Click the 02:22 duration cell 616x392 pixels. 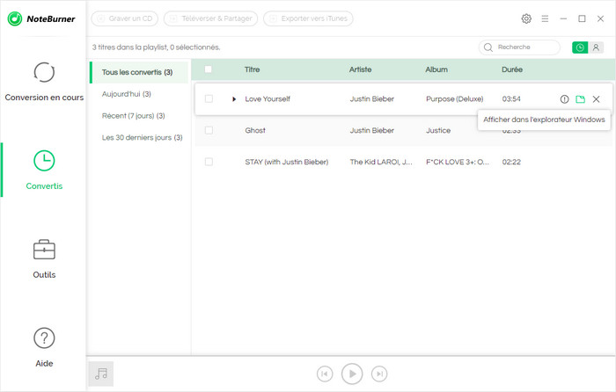(511, 162)
